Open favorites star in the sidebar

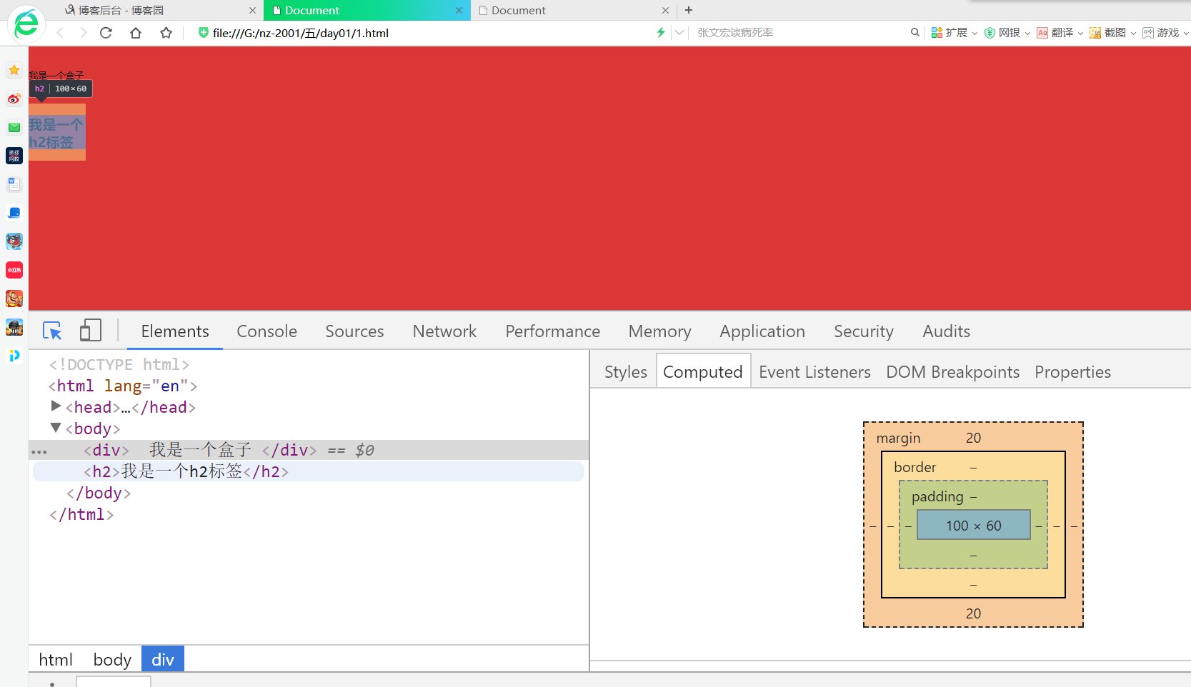click(x=14, y=70)
